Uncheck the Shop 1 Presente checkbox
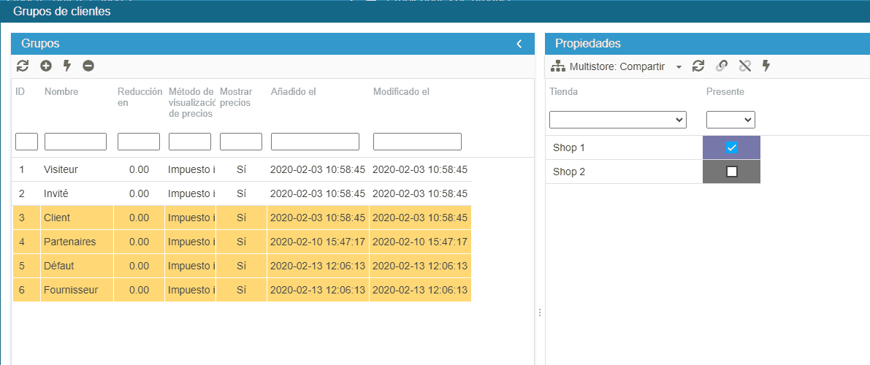Screen dimensions: 870x365 click(731, 147)
